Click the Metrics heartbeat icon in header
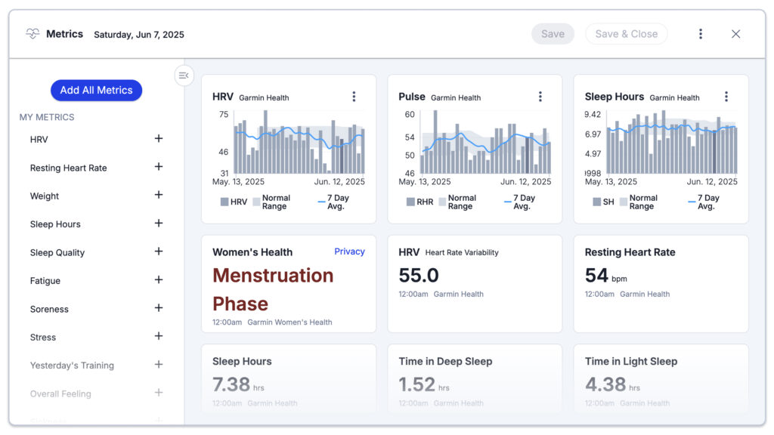Image resolution: width=774 pixels, height=435 pixels. point(33,34)
